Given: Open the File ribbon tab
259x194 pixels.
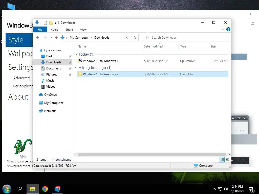Looking at the screenshot, I should click(x=40, y=30).
